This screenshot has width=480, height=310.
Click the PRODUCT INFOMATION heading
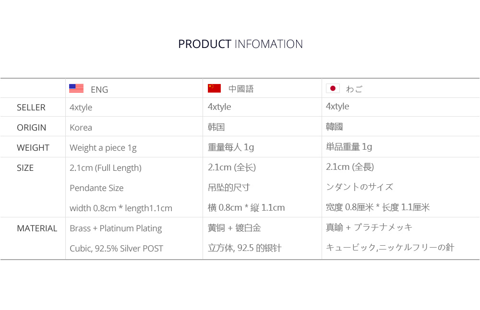(x=240, y=44)
